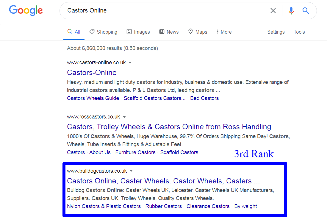Click the Shopping tag icon
The width and height of the screenshot is (327, 220).
point(92,32)
